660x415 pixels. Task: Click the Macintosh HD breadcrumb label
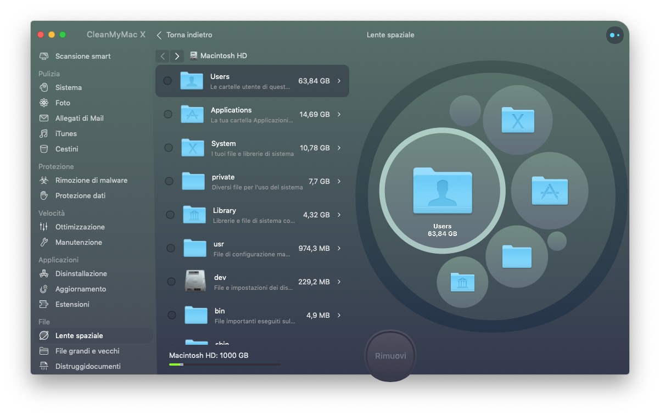[x=223, y=56]
